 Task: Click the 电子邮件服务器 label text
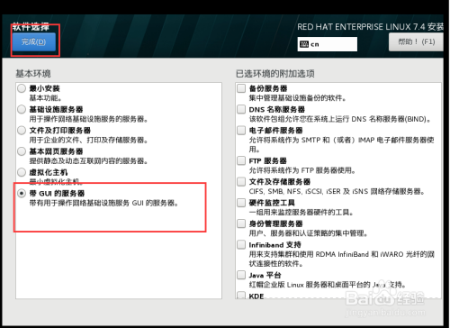tap(275, 131)
